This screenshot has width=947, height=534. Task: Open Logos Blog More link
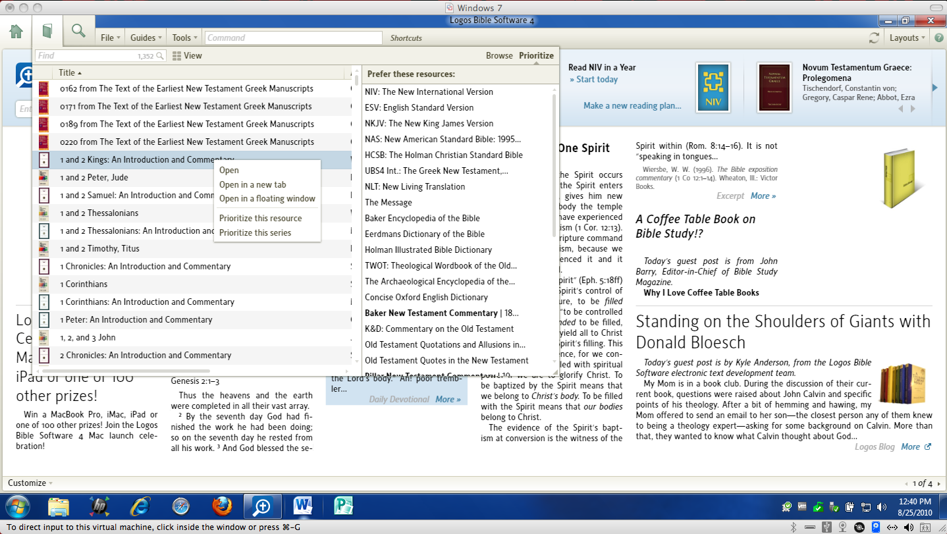[916, 447]
